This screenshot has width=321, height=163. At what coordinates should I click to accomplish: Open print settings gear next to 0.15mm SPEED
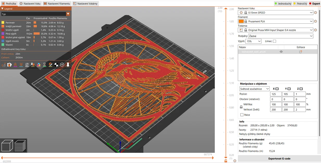pos(316,13)
